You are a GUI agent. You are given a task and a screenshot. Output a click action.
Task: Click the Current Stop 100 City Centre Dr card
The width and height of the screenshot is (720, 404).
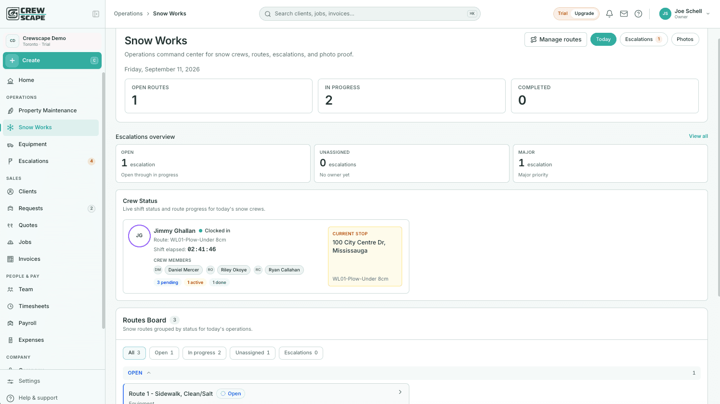tap(365, 256)
